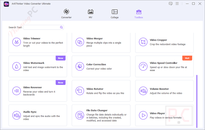The image size is (205, 130).
Task: Click the Video Speed Controller gauge icon
Action: click(143, 66)
